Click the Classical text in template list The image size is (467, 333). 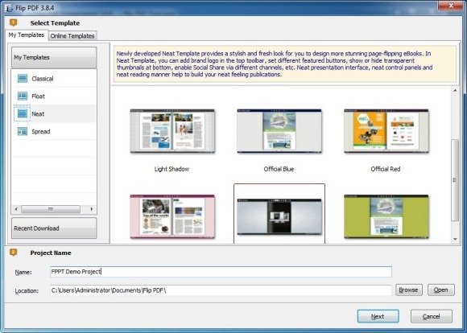tap(43, 79)
